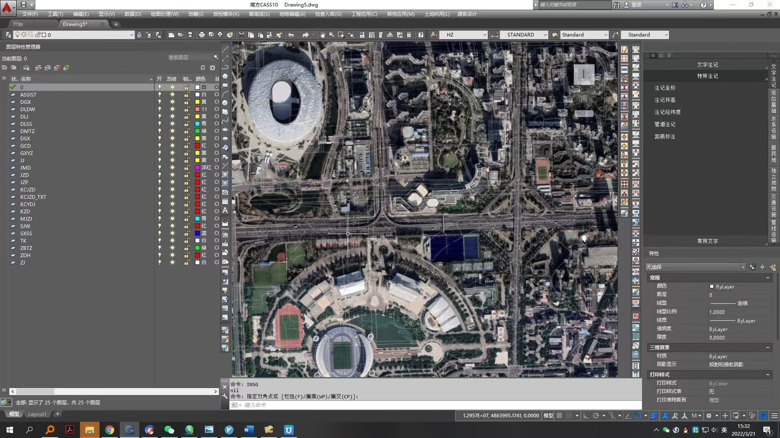This screenshot has width=780, height=438.
Task: Click the Cut scissors icon
Action: (242, 35)
